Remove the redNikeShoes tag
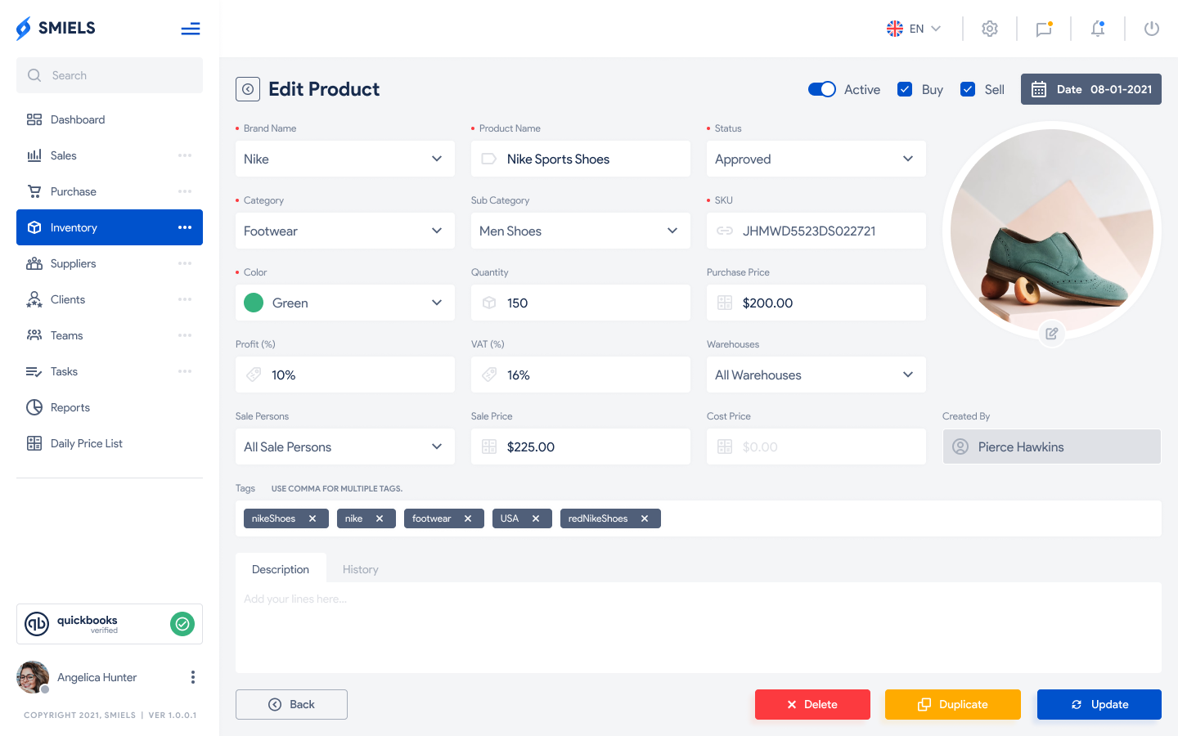The image size is (1178, 736). coord(645,518)
